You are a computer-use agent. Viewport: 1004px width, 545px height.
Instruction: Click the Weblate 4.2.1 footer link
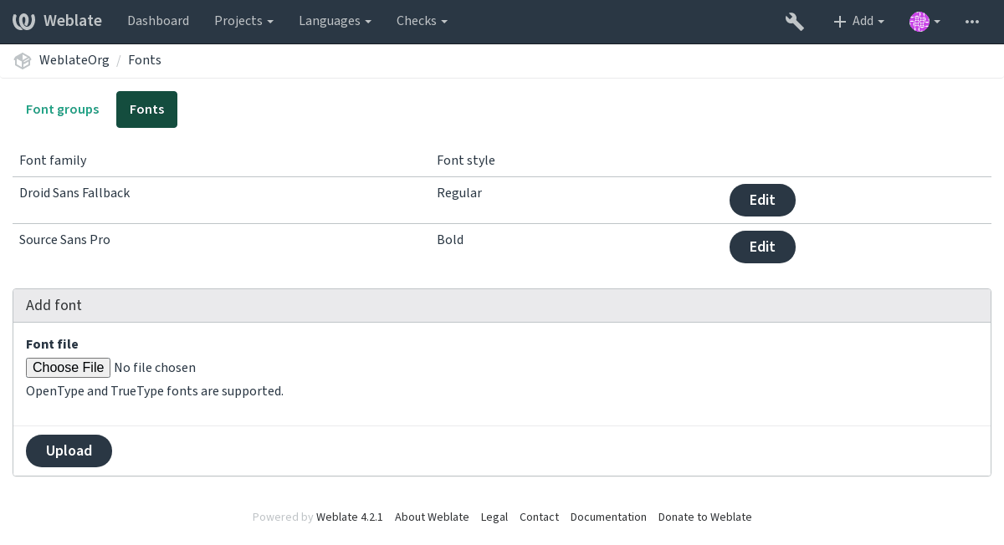[x=349, y=517]
